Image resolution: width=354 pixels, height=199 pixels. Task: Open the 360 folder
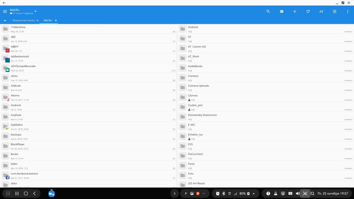[88, 39]
